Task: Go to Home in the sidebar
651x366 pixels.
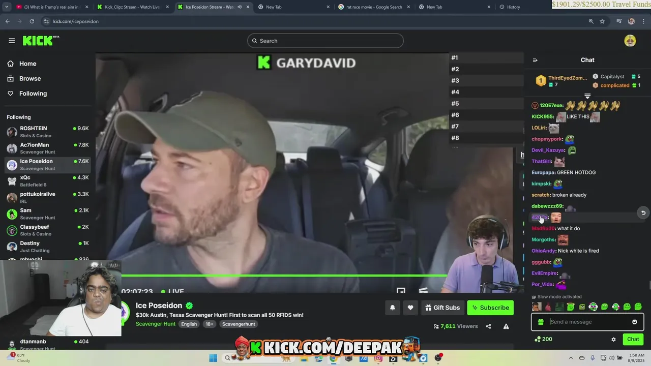Action: coord(22,64)
